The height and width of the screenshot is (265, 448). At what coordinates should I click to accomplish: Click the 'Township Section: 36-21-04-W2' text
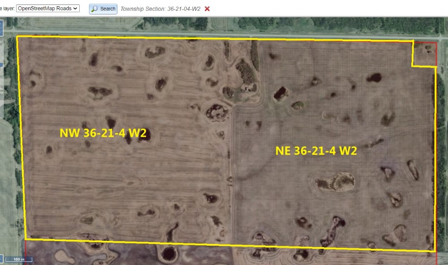[160, 9]
